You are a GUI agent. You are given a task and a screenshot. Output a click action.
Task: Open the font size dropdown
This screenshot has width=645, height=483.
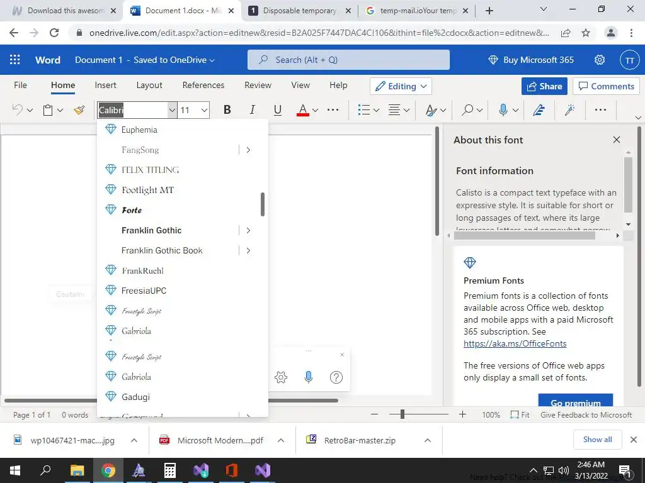coord(204,110)
